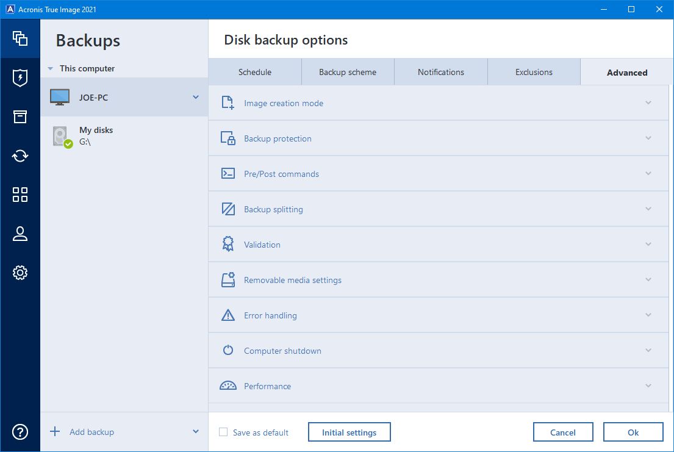Click the Removable media settings label

293,280
